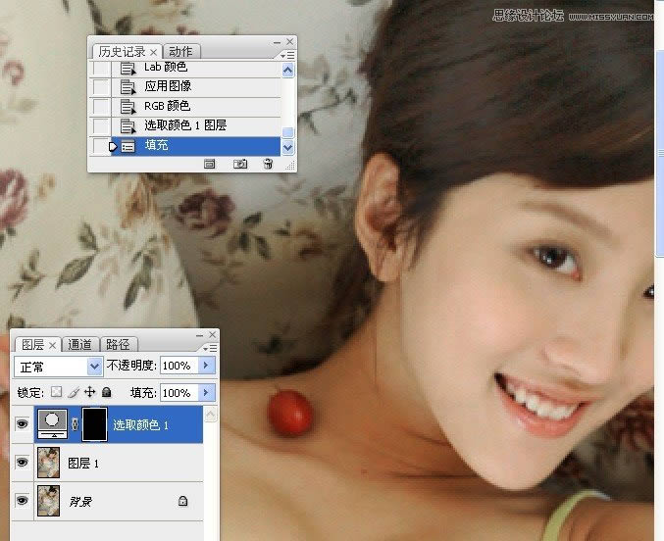
Task: Open the 不透明度 opacity slider arrow
Action: click(206, 366)
